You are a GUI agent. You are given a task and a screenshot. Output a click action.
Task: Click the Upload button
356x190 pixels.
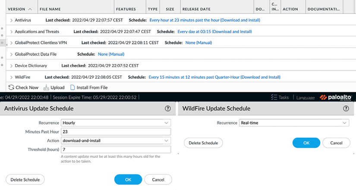(54, 87)
